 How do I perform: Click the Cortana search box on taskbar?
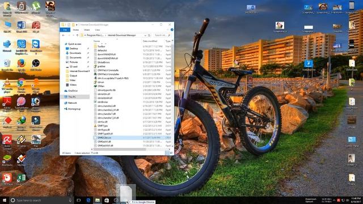[41, 200]
